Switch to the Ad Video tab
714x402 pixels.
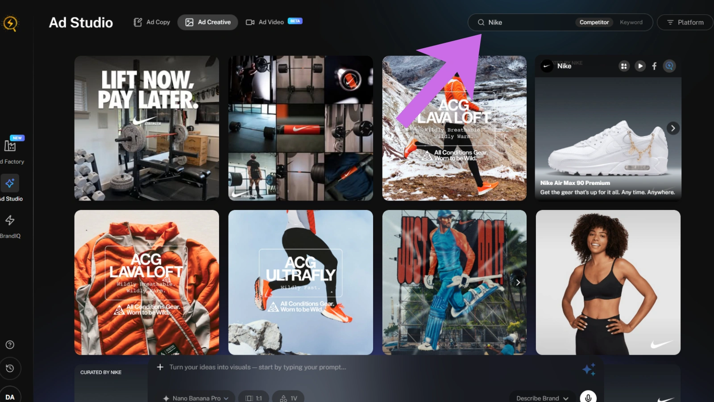coord(265,22)
